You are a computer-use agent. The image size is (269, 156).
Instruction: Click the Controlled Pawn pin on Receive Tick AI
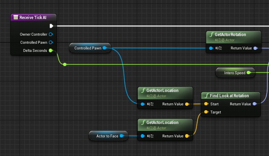(51, 43)
